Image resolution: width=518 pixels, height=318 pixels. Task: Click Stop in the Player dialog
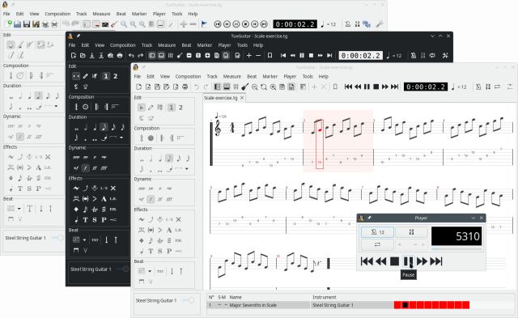click(394, 261)
